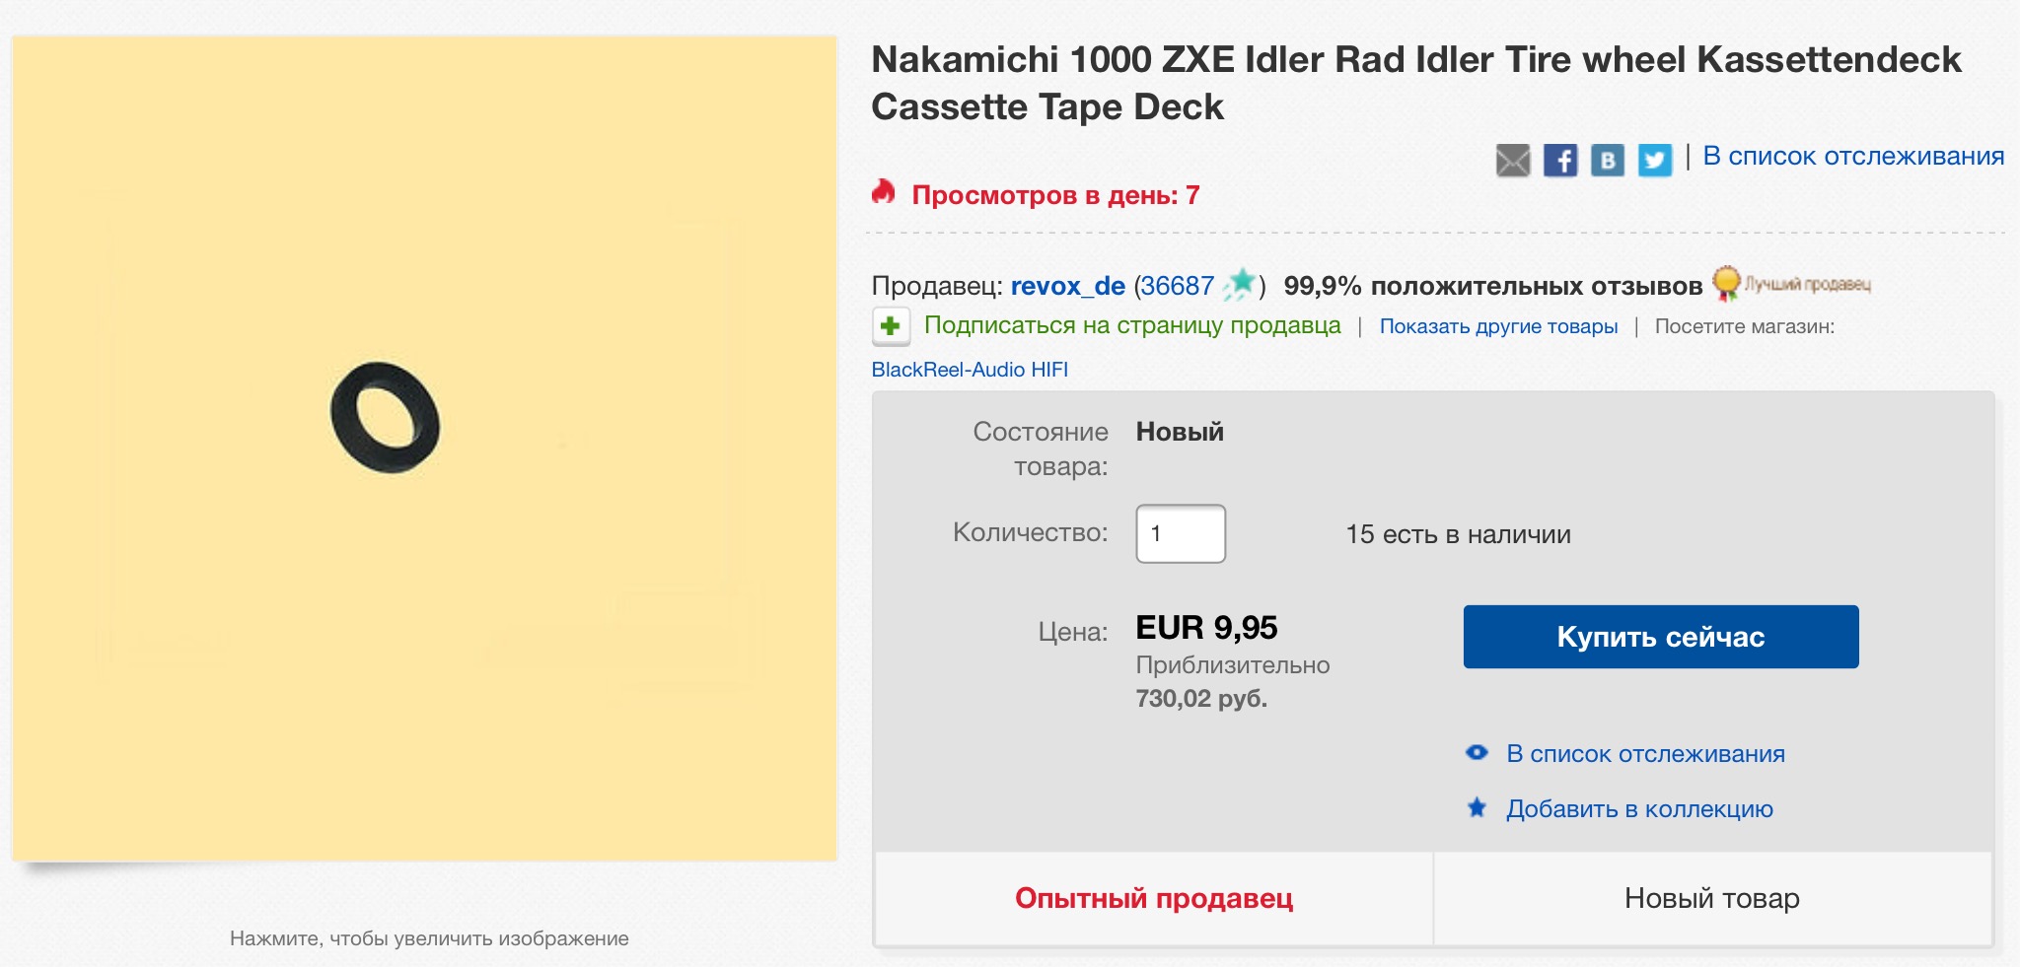Click the green plus follow-seller icon
The height and width of the screenshot is (967, 2020).
pyautogui.click(x=891, y=326)
